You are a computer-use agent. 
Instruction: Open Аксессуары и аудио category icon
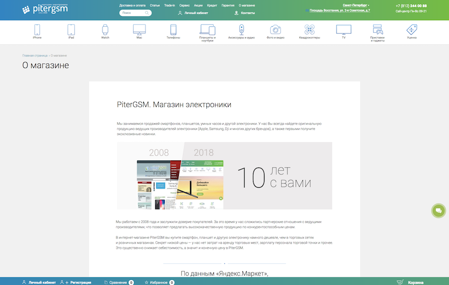tap(242, 30)
